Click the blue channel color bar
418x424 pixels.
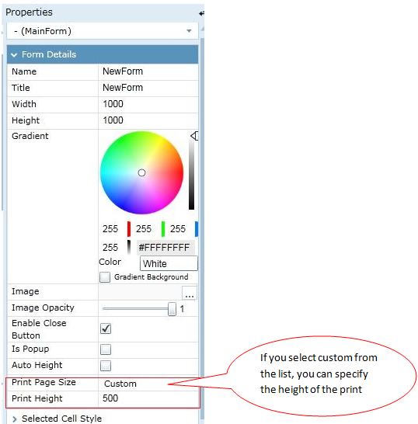coord(197,229)
